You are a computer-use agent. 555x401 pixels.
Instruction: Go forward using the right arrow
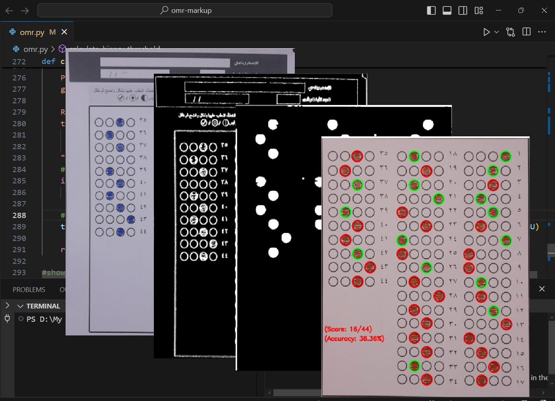click(x=25, y=10)
